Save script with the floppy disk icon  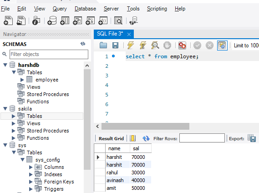coord(115,45)
